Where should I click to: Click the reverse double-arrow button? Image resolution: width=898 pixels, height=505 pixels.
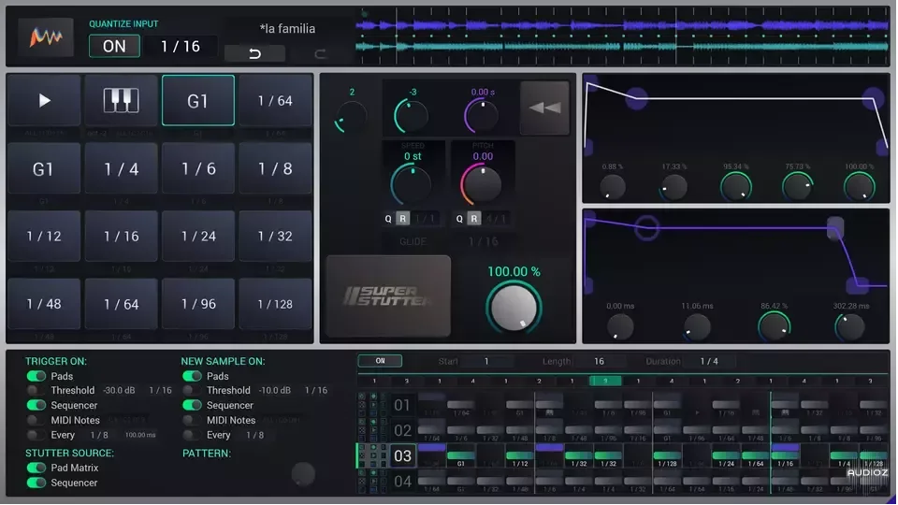click(x=544, y=108)
